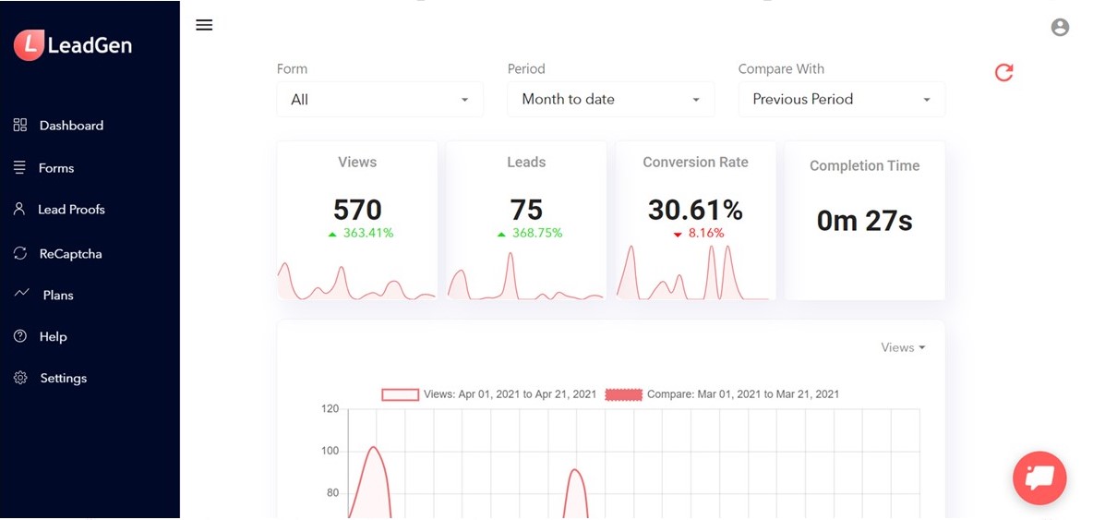Image resolution: width=1105 pixels, height=520 pixels.
Task: Select the Views stat card
Action: [357, 220]
